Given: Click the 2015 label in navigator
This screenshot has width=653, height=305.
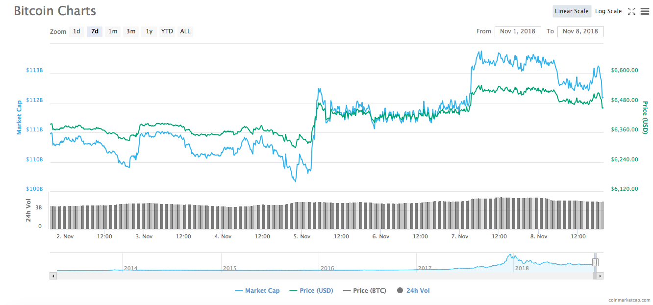Looking at the screenshot, I should coord(230,268).
